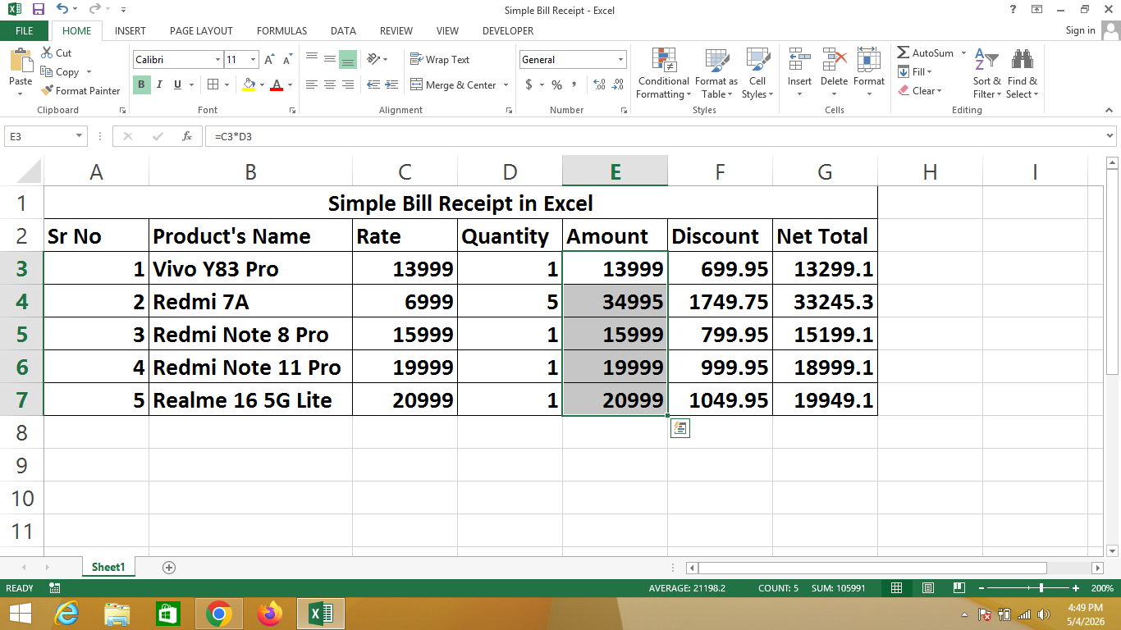Apply red font color
1121x630 pixels.
click(x=277, y=84)
